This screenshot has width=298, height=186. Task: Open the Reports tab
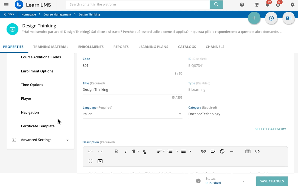121,47
